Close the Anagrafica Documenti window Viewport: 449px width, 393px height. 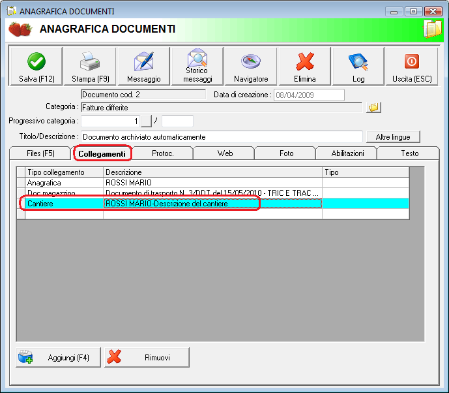(433, 12)
